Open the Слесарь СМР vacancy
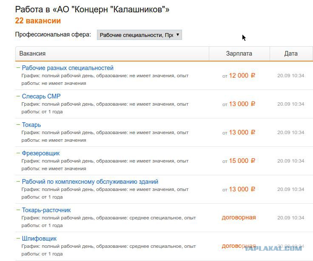Image resolution: width=313 pixels, height=261 pixels. pyautogui.click(x=41, y=96)
